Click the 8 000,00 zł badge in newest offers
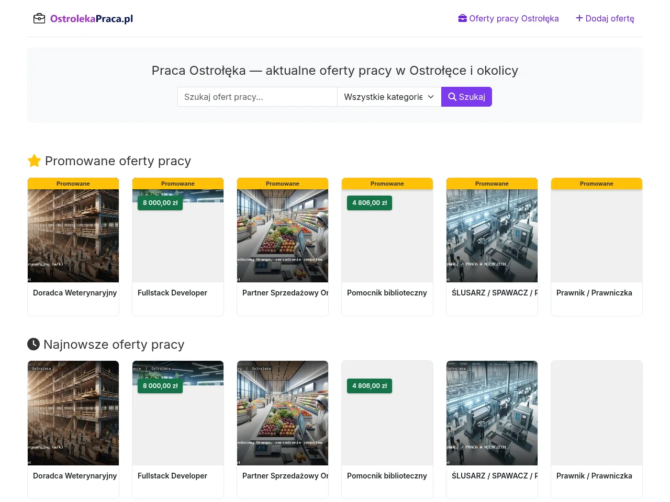The width and height of the screenshot is (670, 502). (160, 386)
